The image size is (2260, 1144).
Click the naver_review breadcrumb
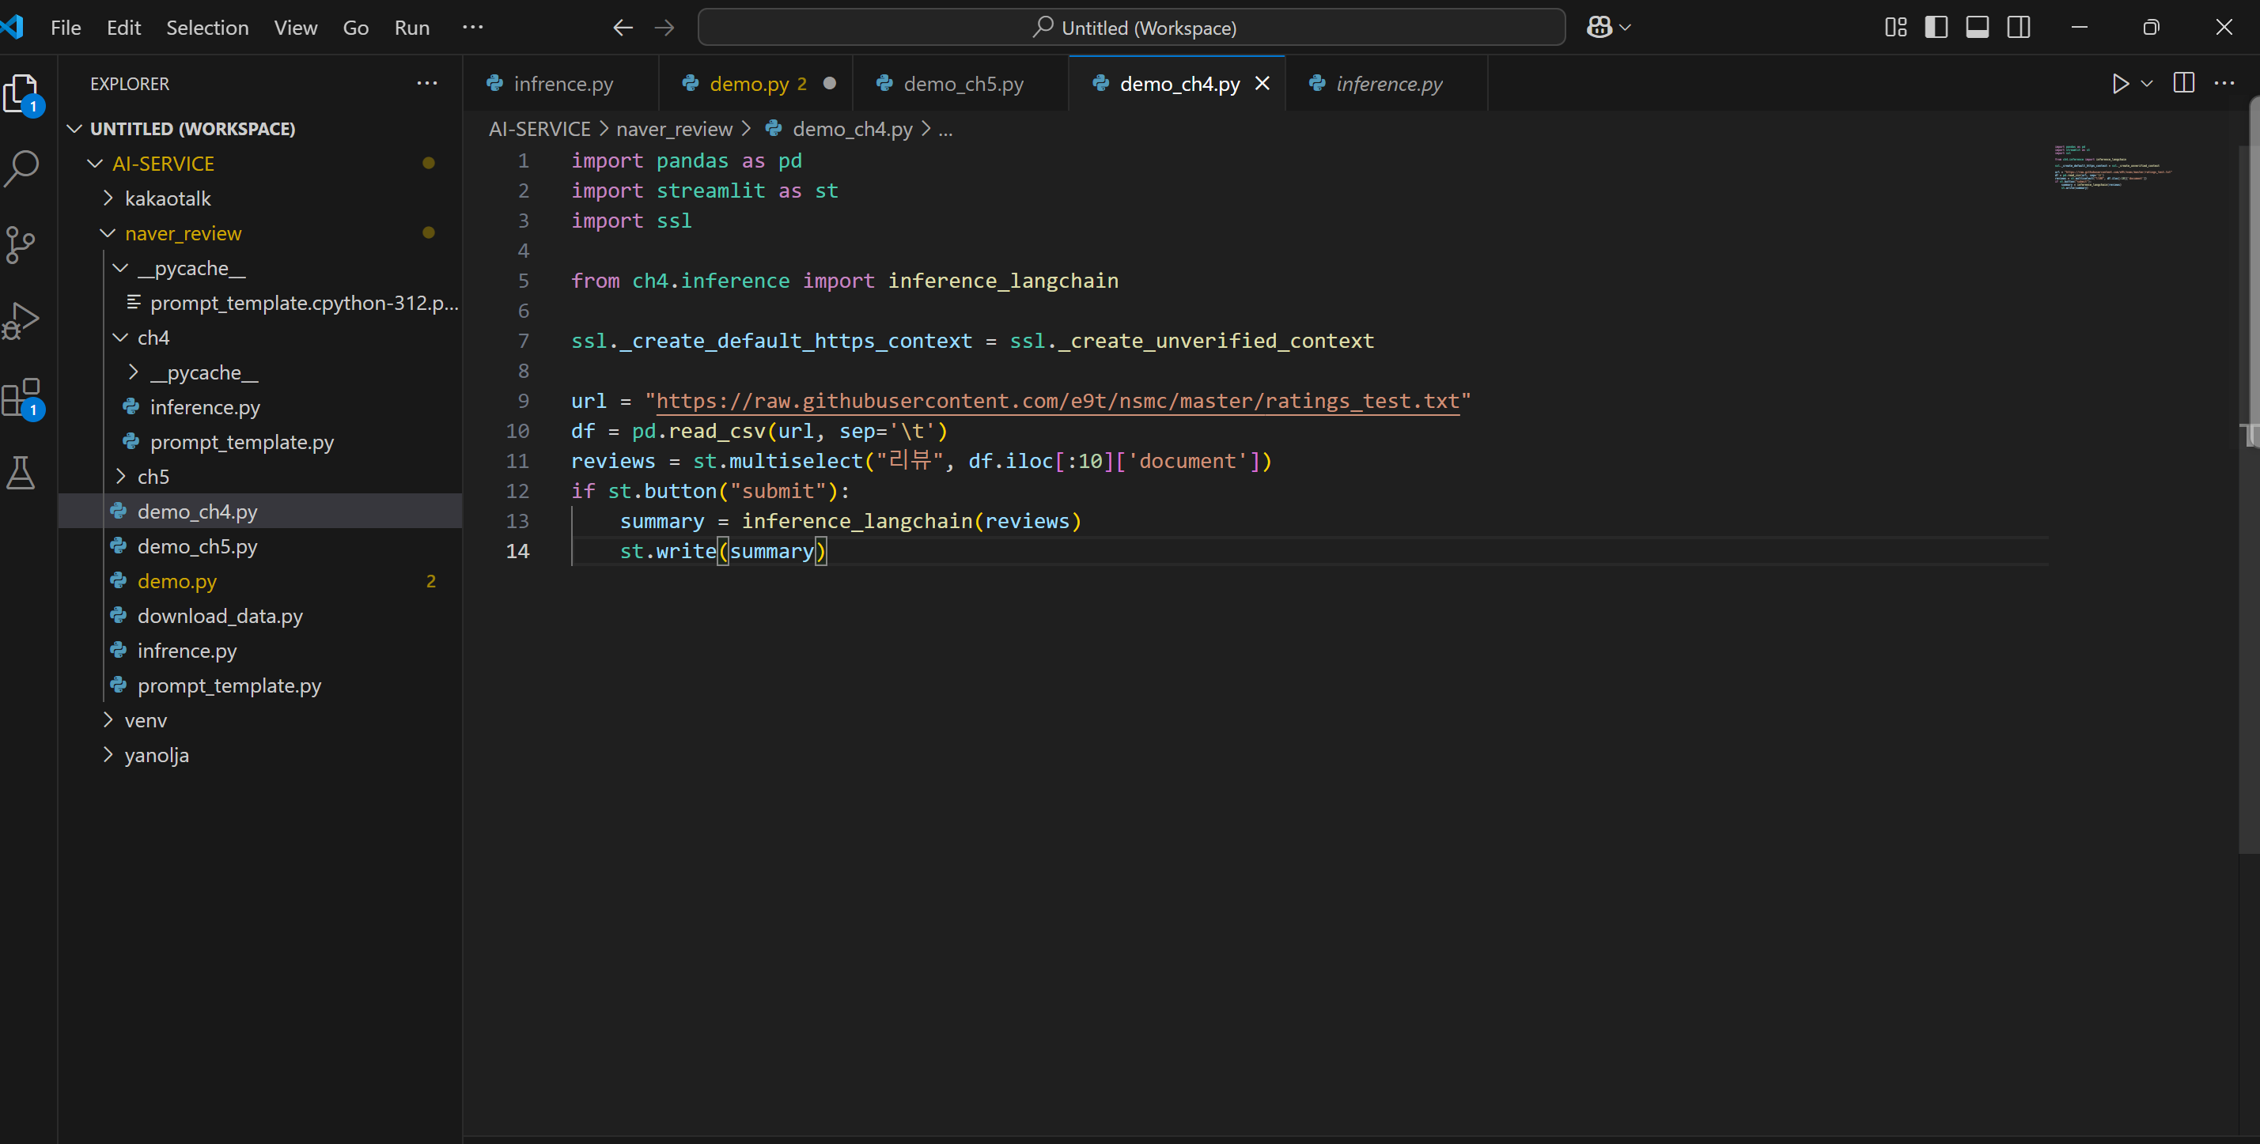coord(674,129)
